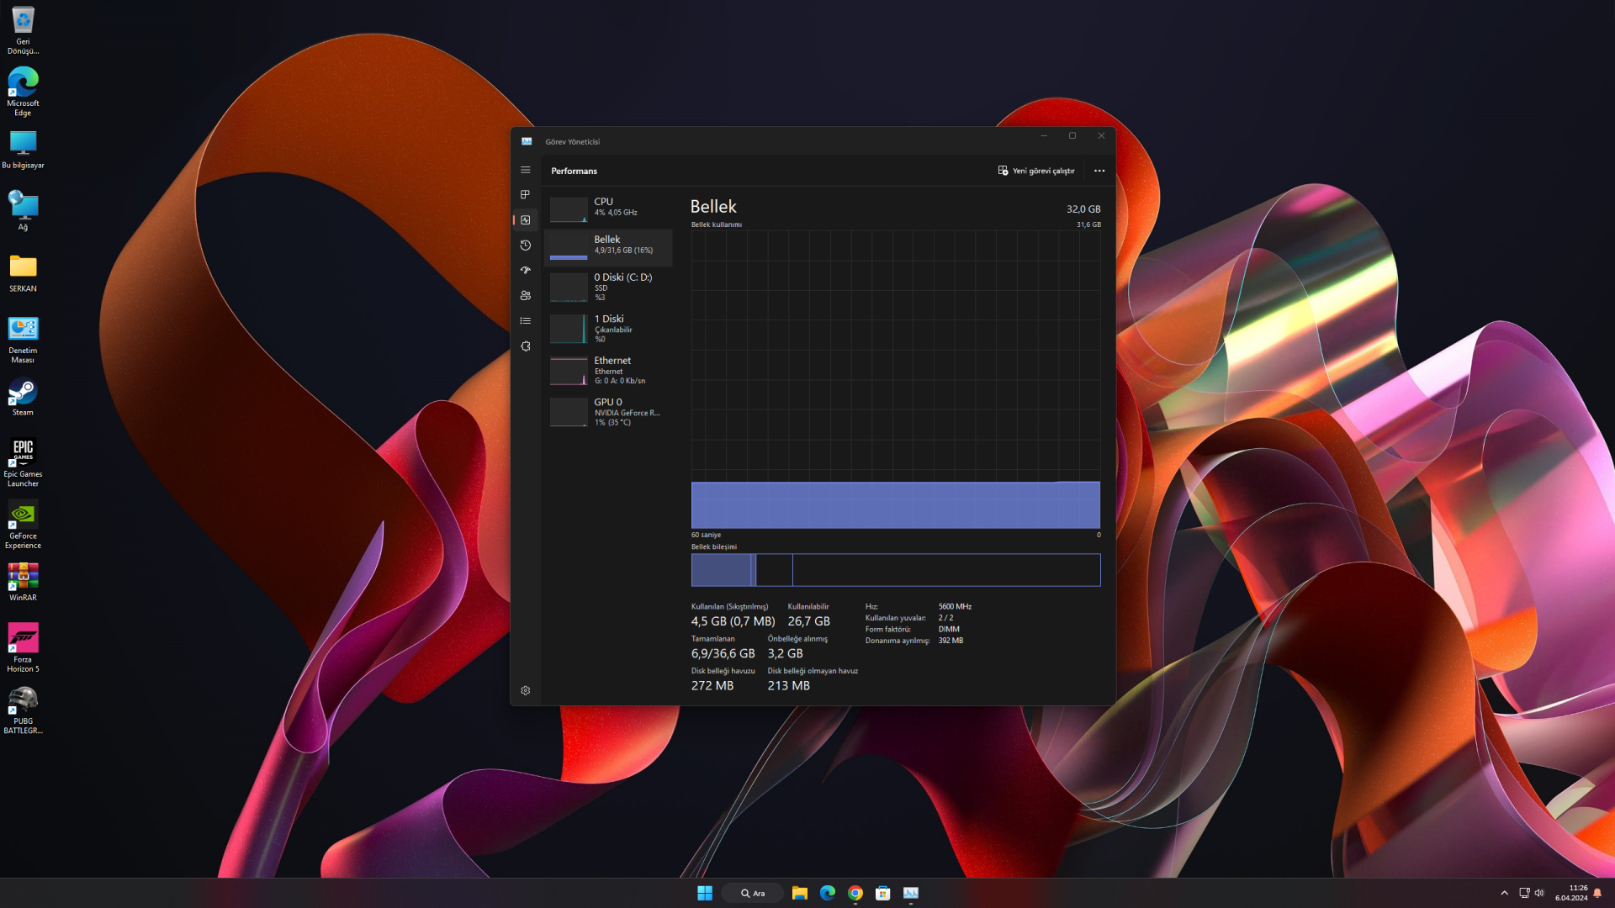Open Windows Start menu button

click(705, 893)
